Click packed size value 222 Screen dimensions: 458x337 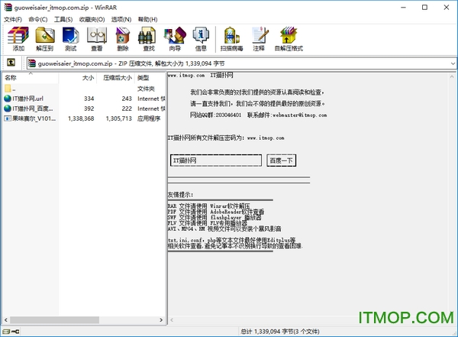click(x=127, y=109)
